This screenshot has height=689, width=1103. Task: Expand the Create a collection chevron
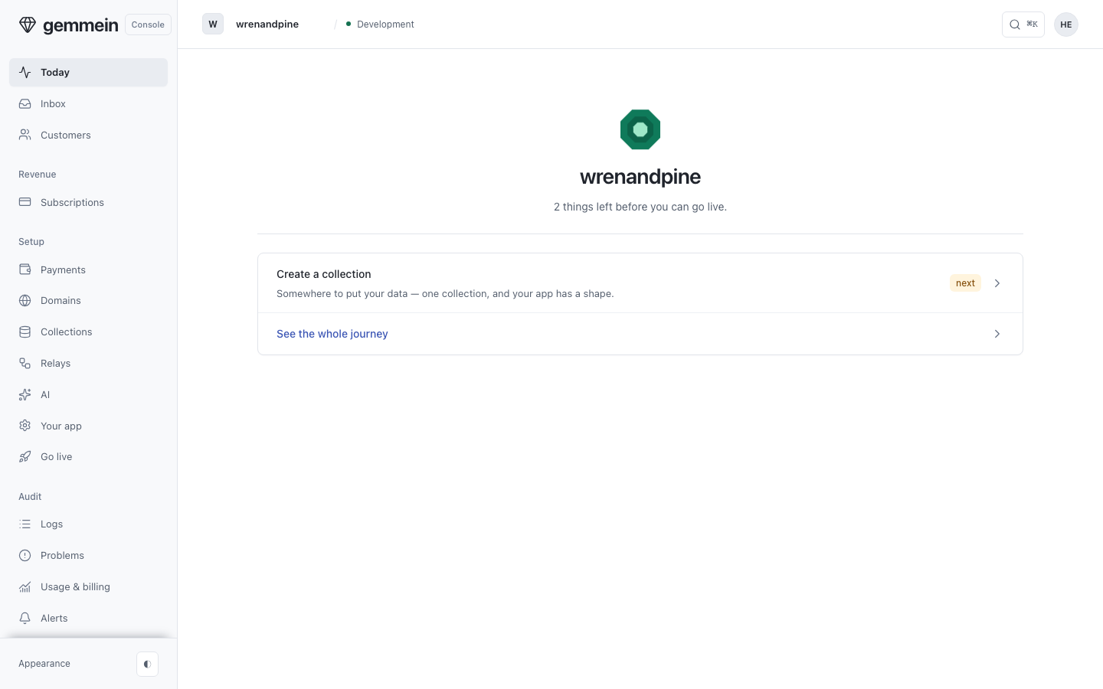coord(997,283)
